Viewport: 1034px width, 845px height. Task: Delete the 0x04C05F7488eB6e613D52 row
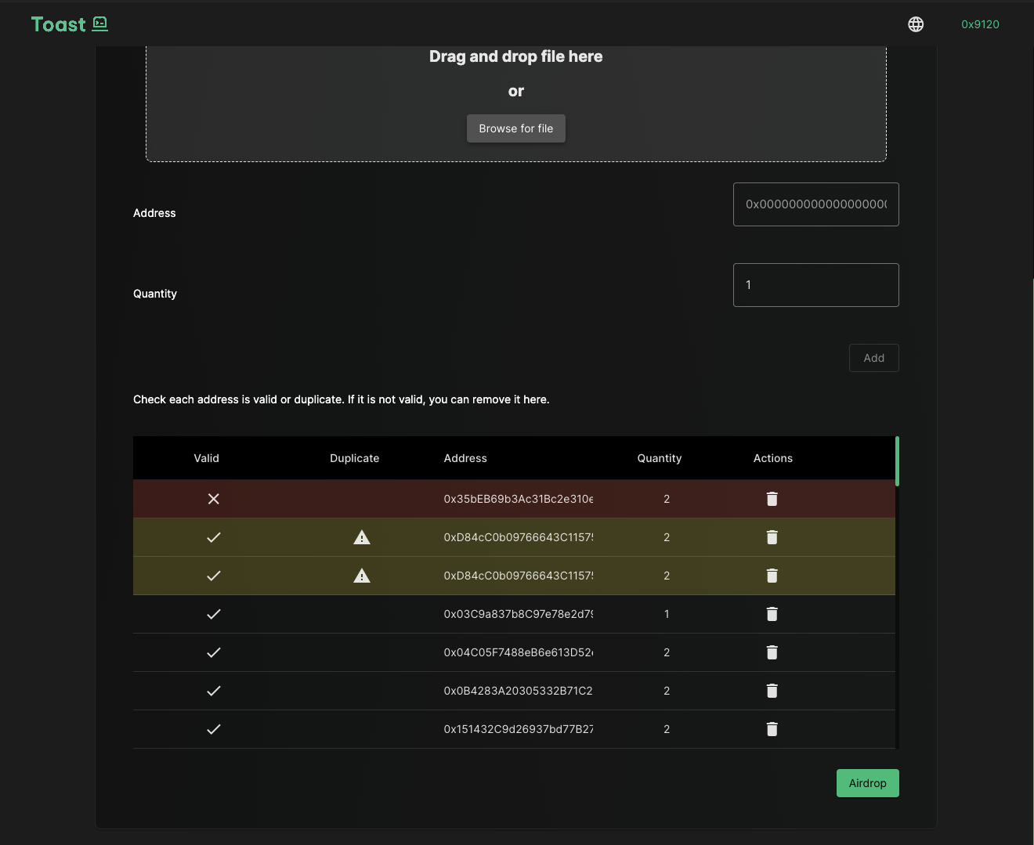click(x=772, y=652)
